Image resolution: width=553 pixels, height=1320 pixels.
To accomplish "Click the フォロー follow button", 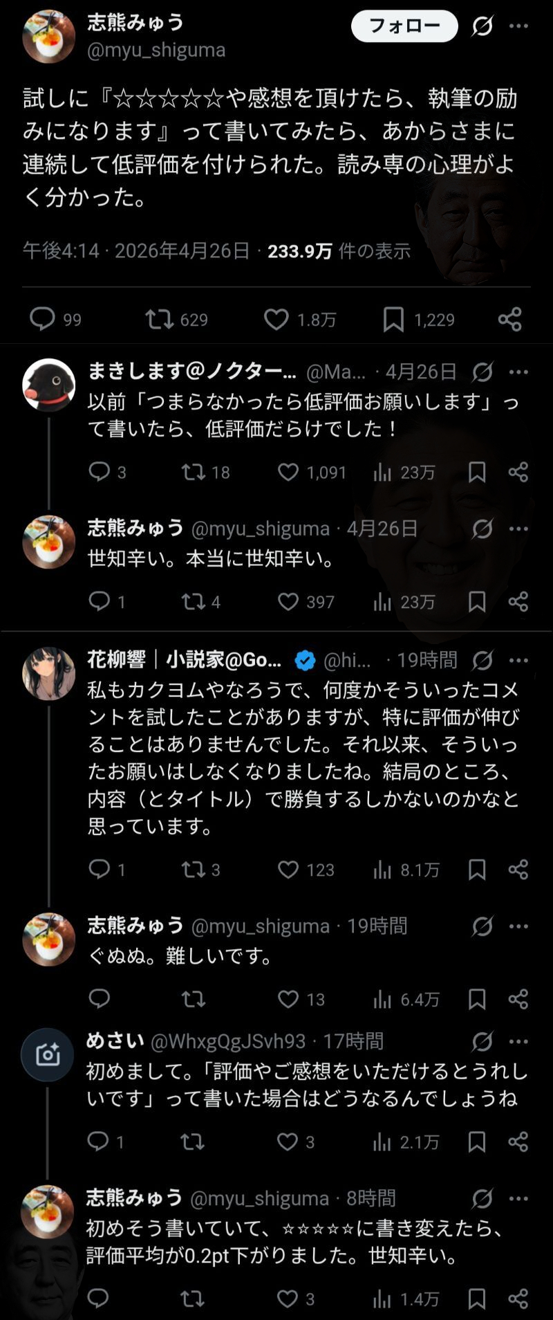I will (x=404, y=26).
